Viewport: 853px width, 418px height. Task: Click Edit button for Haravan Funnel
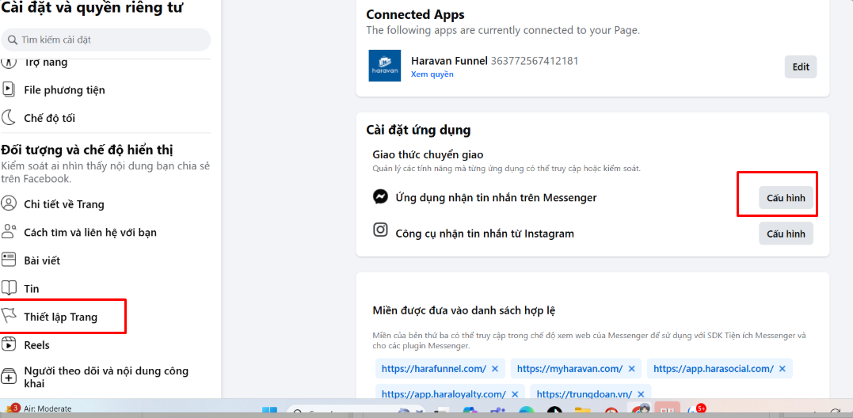(x=800, y=67)
